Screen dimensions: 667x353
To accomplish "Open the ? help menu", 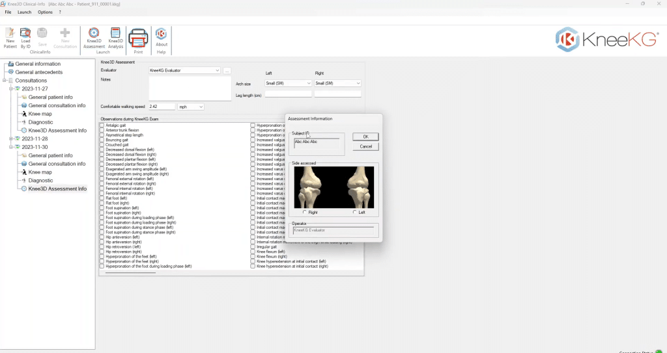I will (60, 12).
